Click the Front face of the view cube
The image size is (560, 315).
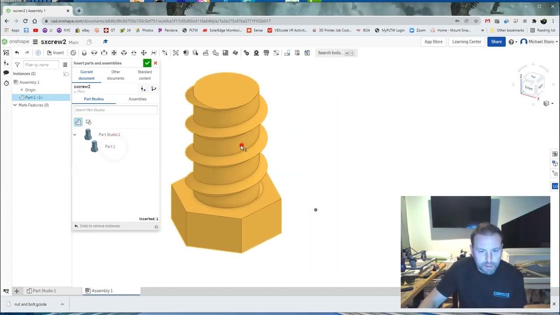pos(528,88)
